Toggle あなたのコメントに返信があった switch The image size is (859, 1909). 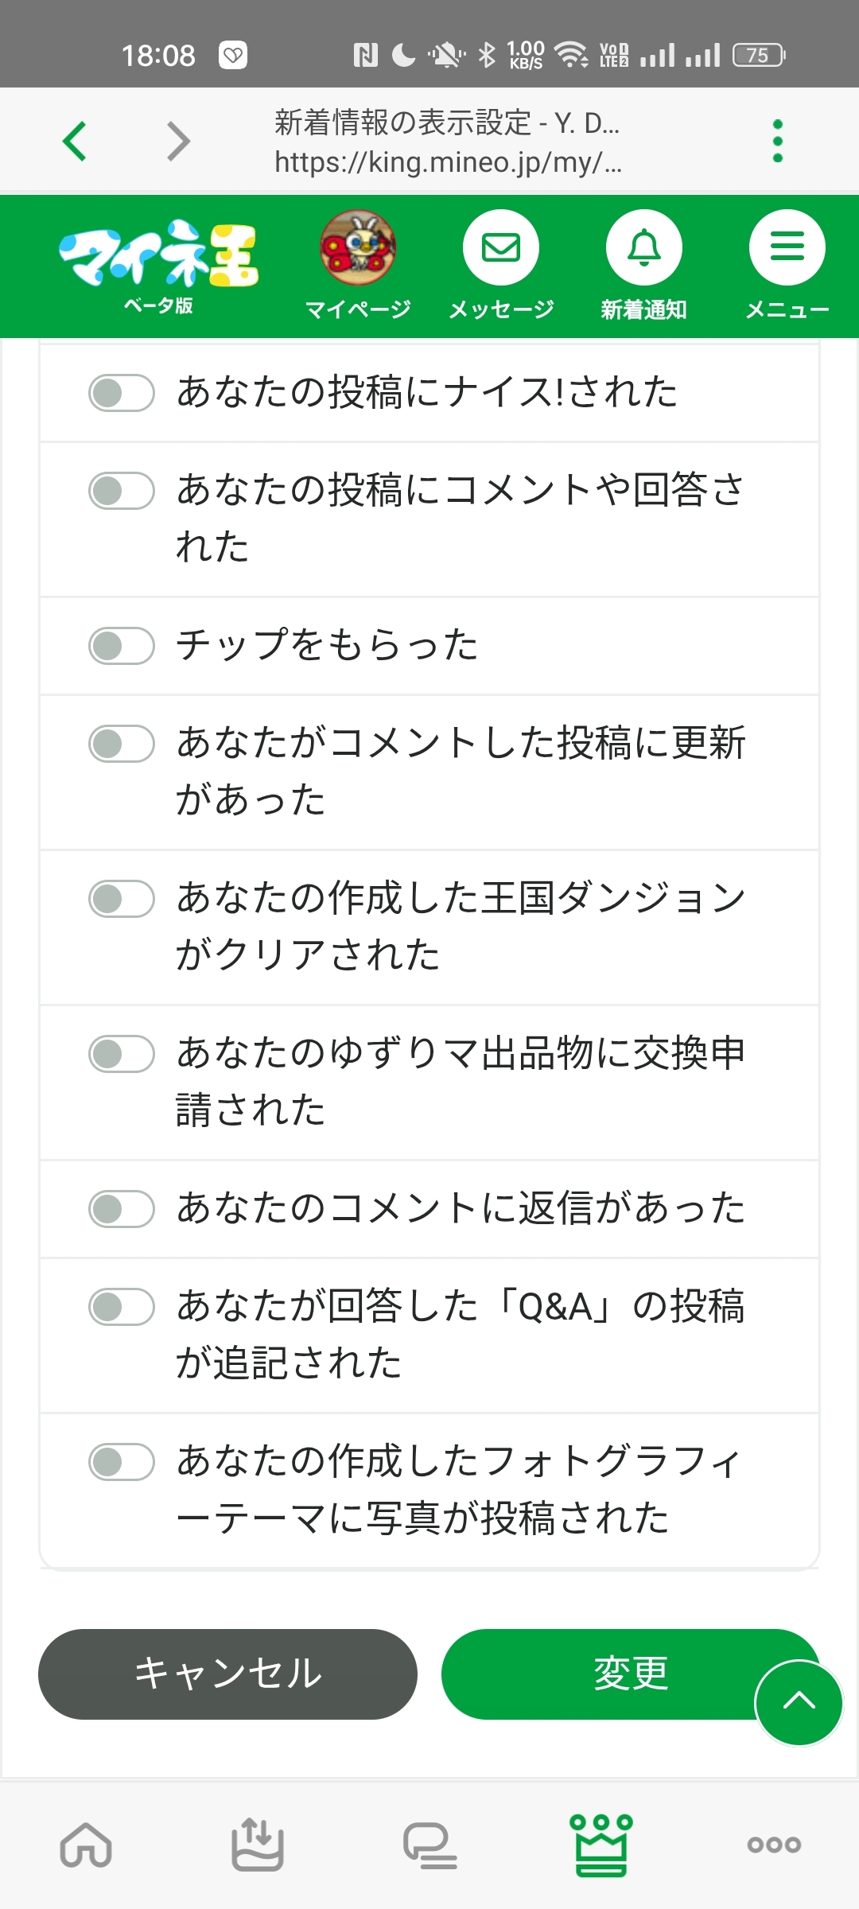click(x=122, y=1209)
